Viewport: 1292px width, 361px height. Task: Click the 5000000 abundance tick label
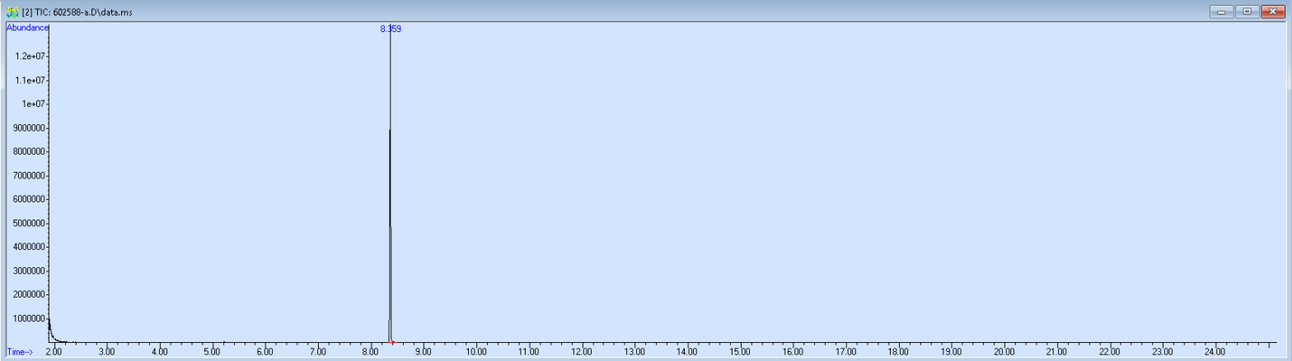tap(30, 223)
